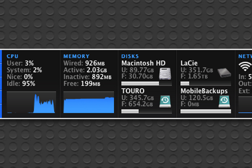
Task: Click the blue strip at the panel's left edge
Action: (1, 84)
